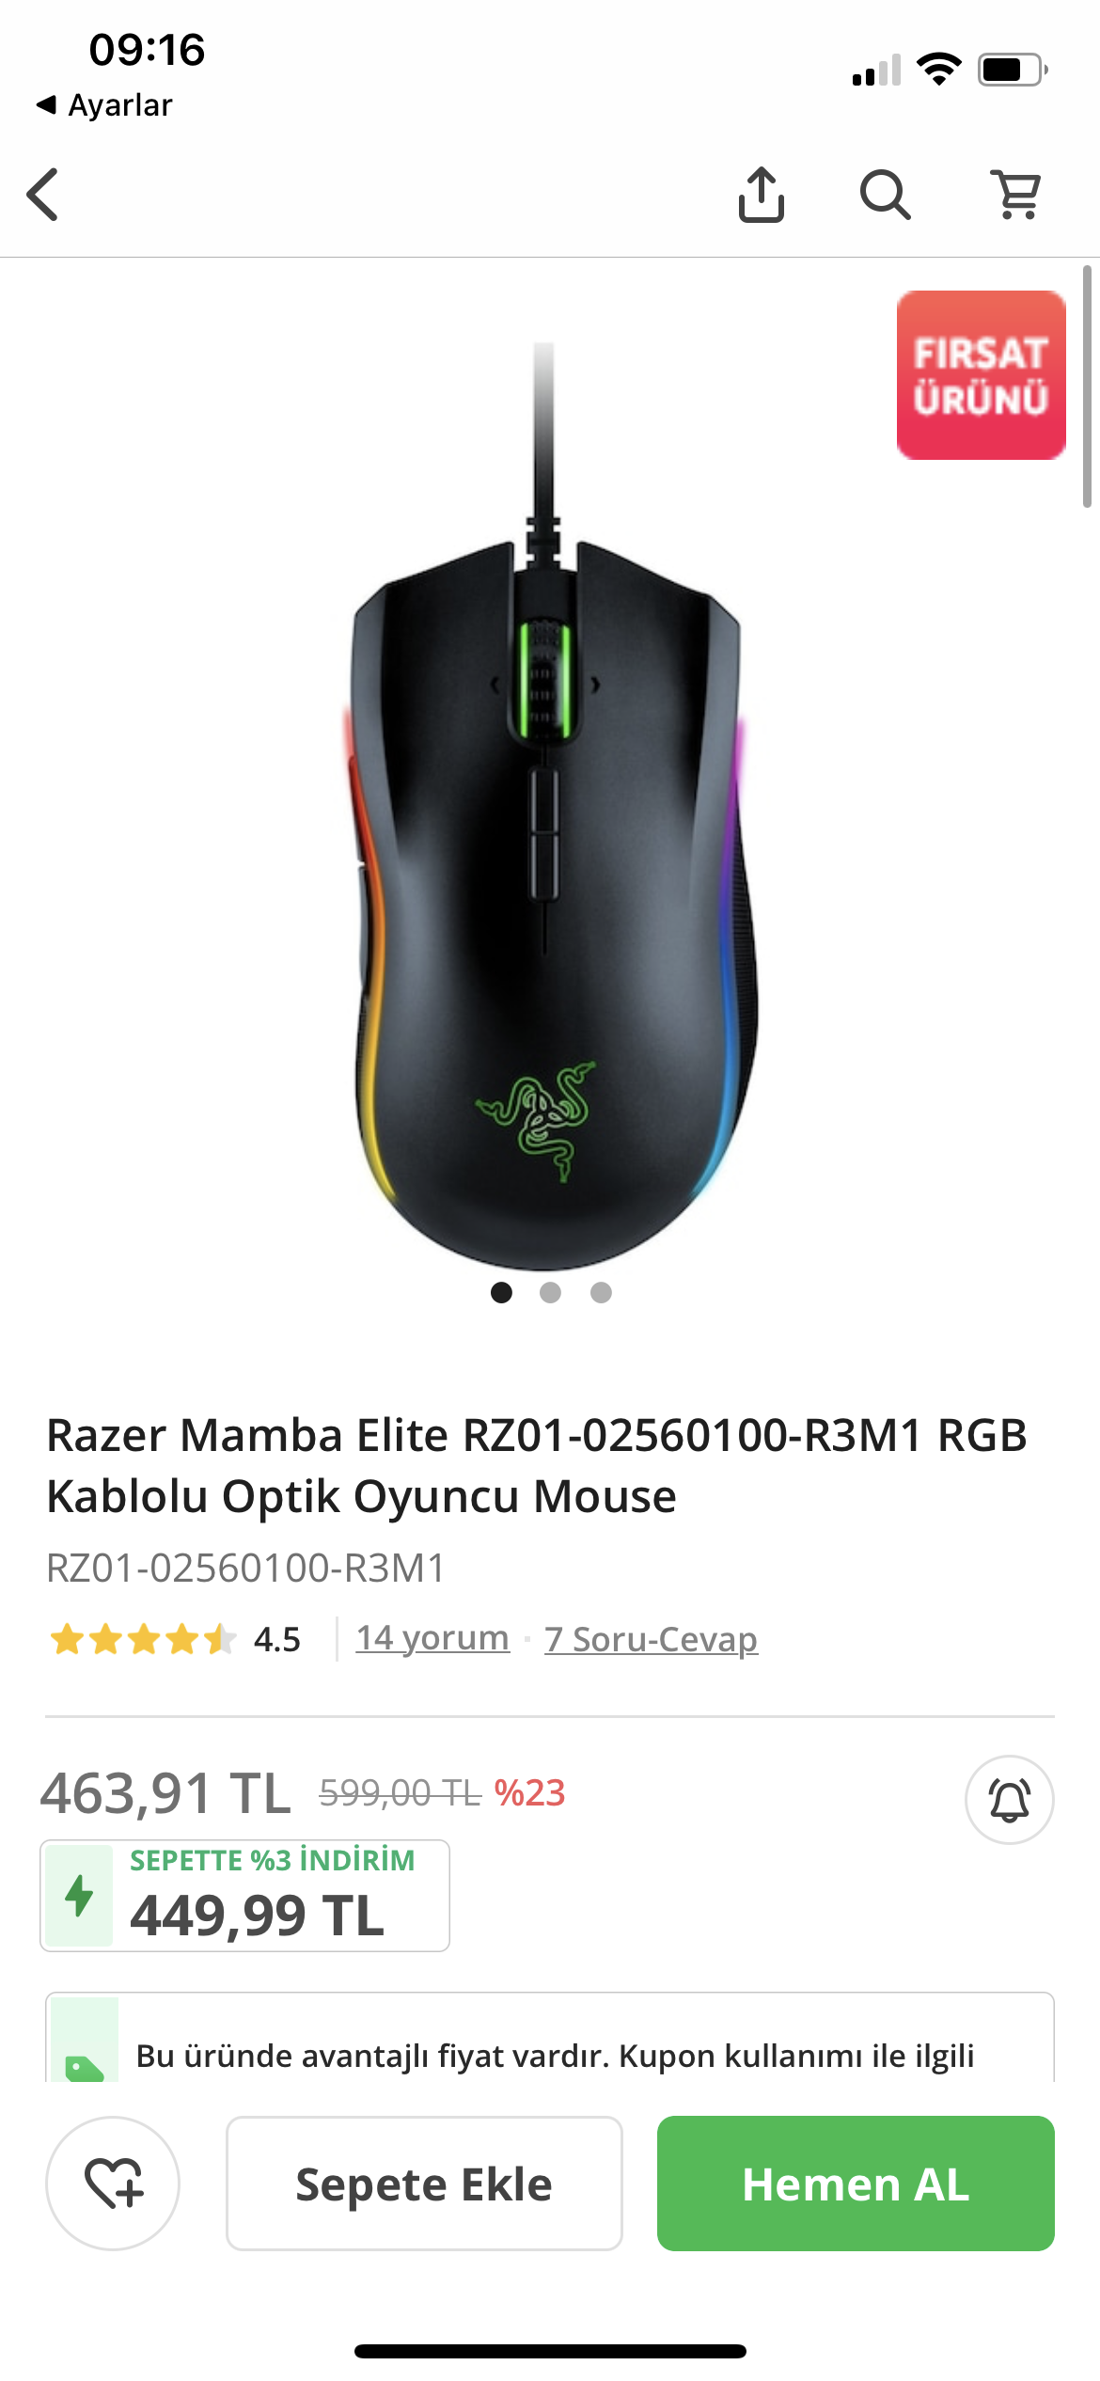The image size is (1100, 2381).
Task: Open the search magnifier icon
Action: tap(885, 195)
